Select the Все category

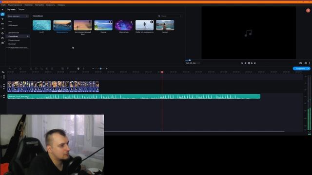[10, 21]
